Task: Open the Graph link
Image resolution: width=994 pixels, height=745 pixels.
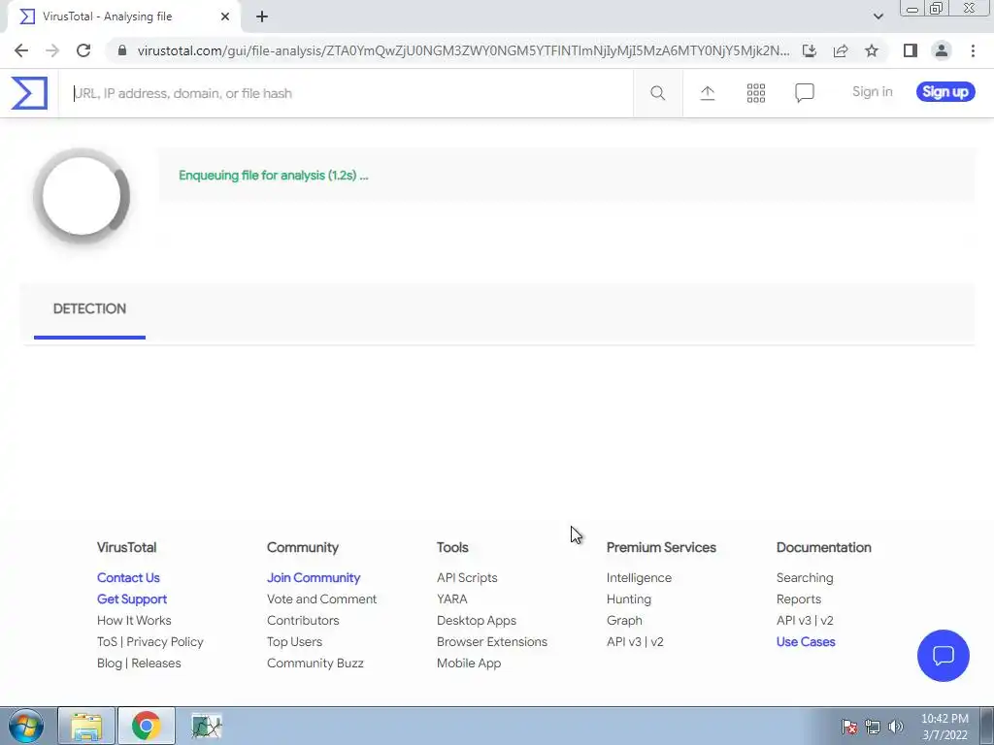Action: pos(624,620)
